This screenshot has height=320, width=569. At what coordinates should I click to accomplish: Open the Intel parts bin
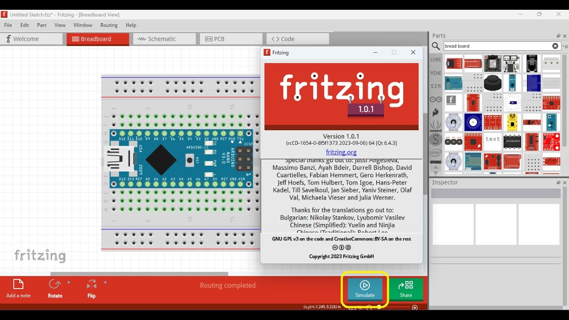pos(436,152)
